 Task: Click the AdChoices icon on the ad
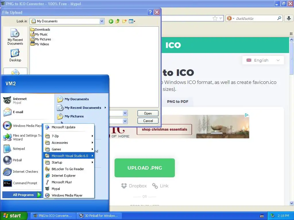tap(247, 115)
